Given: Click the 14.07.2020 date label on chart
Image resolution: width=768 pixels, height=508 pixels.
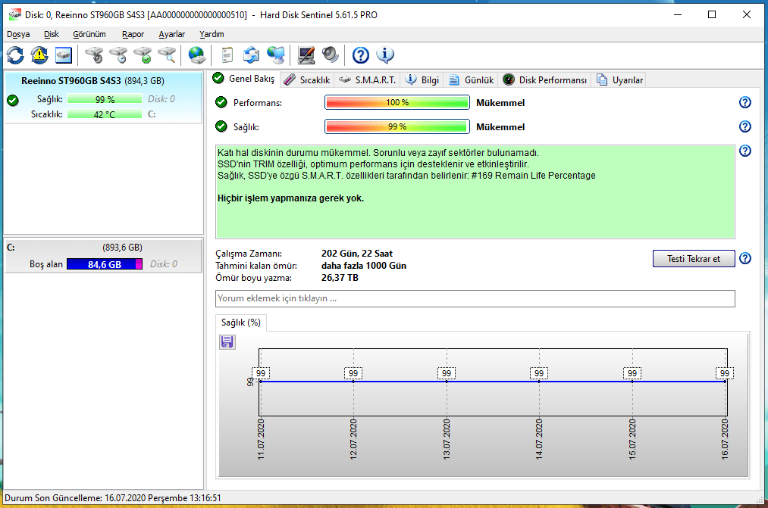Looking at the screenshot, I should 539,438.
